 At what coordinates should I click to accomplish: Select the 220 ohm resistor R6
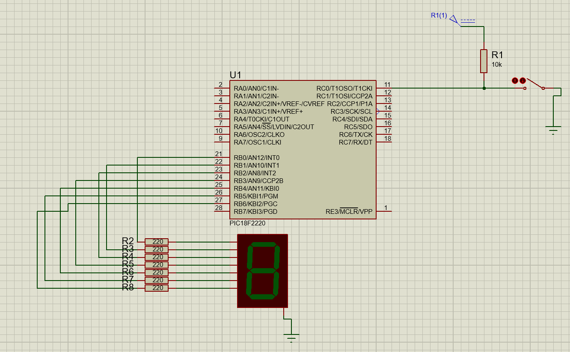[x=157, y=272]
